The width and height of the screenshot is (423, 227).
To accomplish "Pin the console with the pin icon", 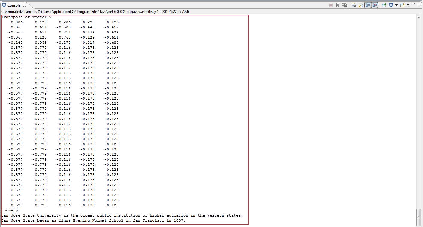I will coord(384,5).
